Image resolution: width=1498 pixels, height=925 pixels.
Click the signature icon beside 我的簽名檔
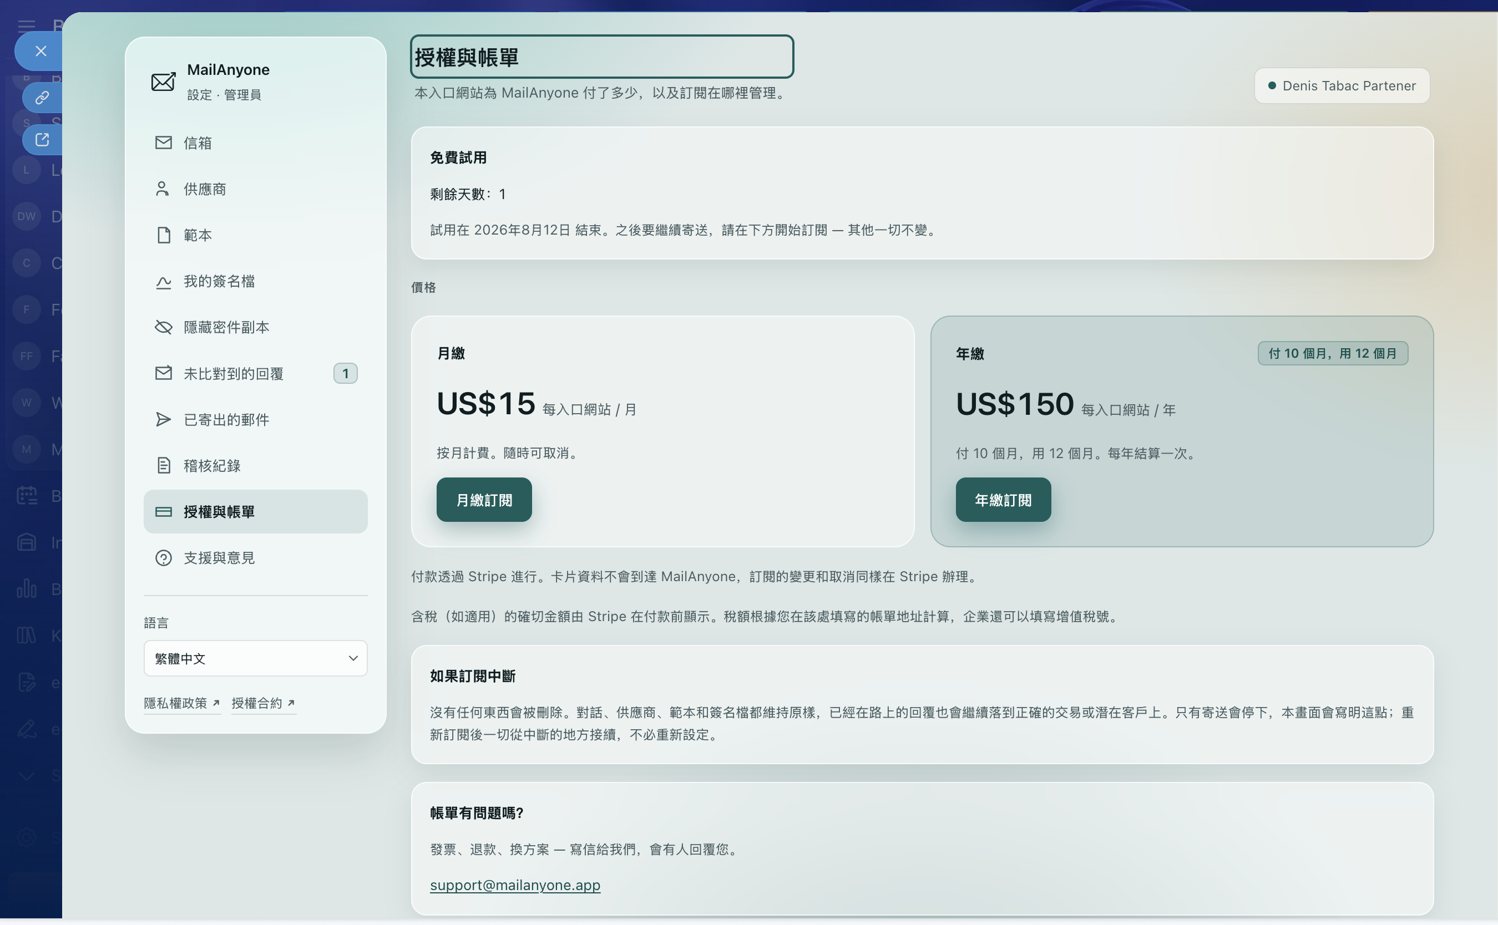[163, 282]
